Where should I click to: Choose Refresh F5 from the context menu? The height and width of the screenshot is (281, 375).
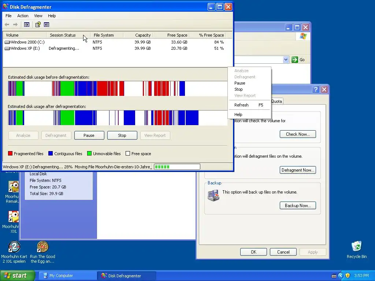(x=249, y=105)
